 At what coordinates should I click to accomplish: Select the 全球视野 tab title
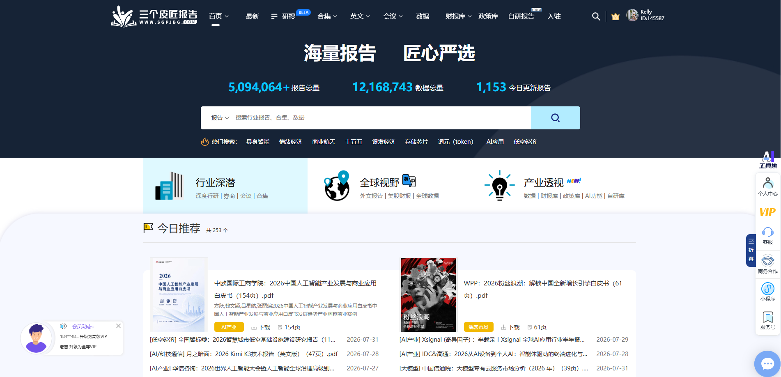coord(379,182)
